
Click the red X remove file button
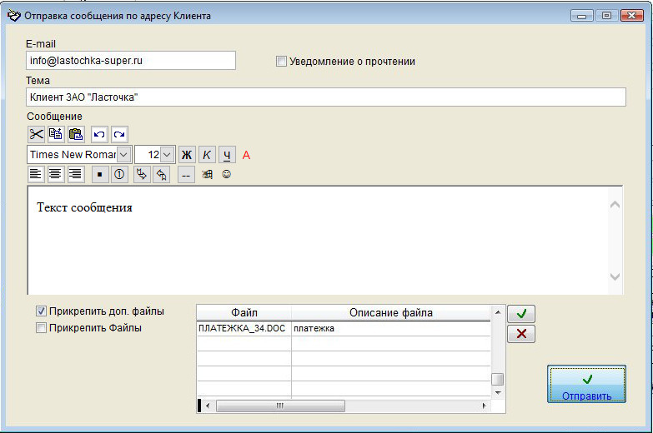tap(521, 334)
